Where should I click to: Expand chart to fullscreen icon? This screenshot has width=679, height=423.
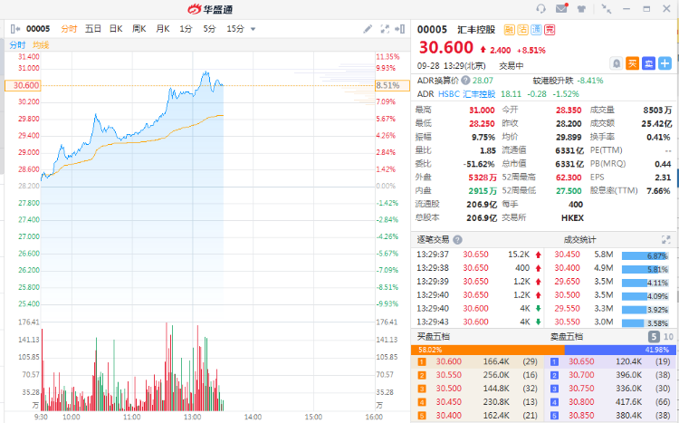pyautogui.click(x=385, y=29)
